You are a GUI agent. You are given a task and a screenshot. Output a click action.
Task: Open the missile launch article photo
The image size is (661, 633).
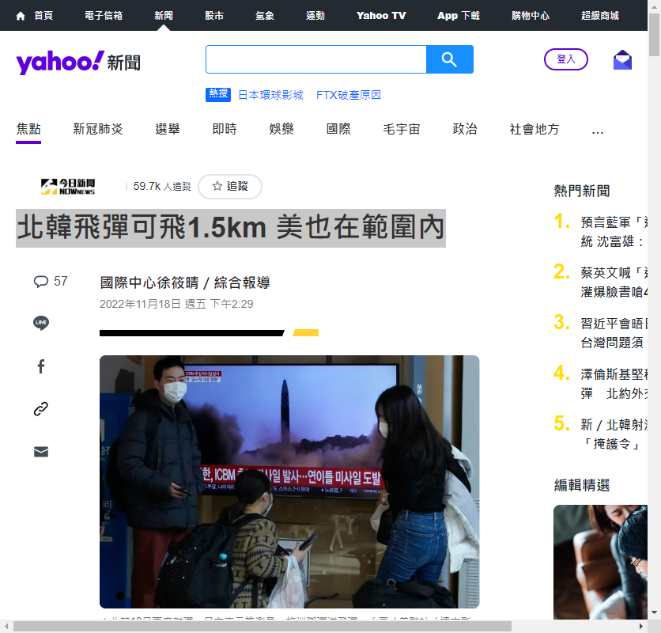pyautogui.click(x=289, y=482)
